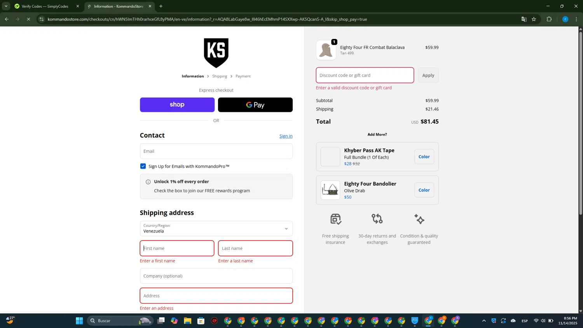Image resolution: width=583 pixels, height=328 pixels.
Task: Click the page vertical scrollbar
Action: 581,122
